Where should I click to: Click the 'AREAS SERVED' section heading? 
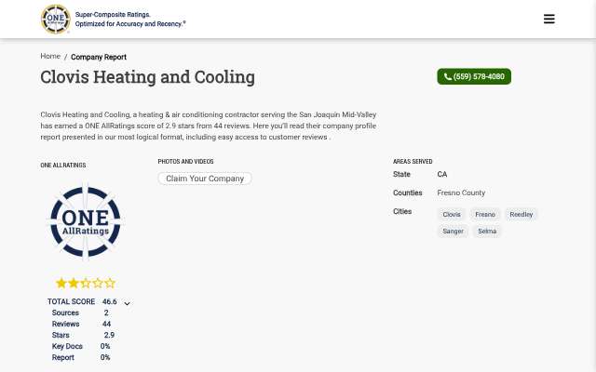(413, 161)
